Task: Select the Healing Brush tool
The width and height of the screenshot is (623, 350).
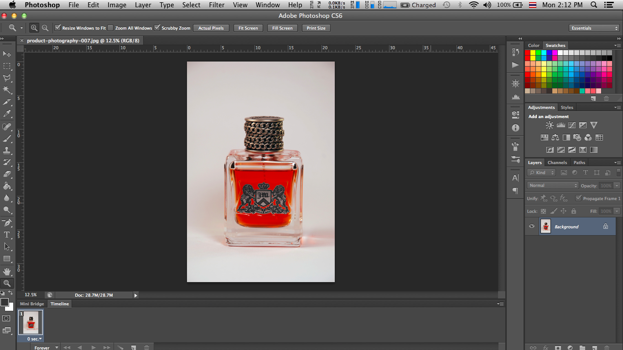Action: 7,127
